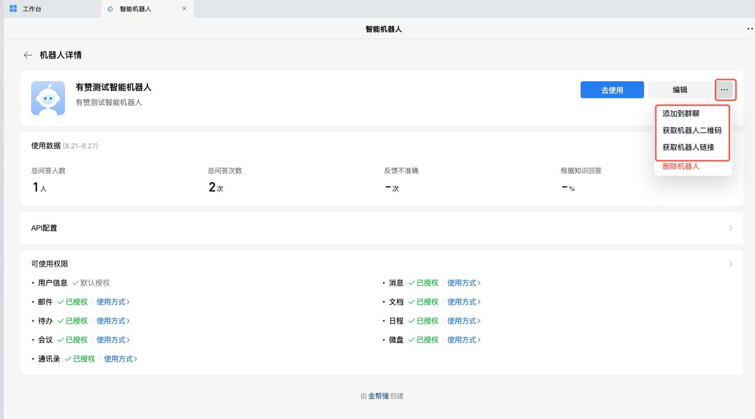This screenshot has width=755, height=419.
Task: Open 使用方式 link for 日程
Action: [464, 321]
